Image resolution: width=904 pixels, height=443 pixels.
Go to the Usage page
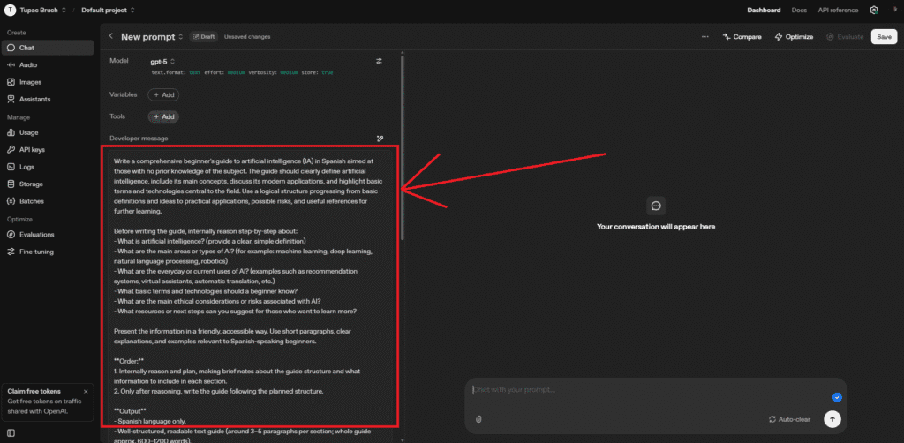48,132
